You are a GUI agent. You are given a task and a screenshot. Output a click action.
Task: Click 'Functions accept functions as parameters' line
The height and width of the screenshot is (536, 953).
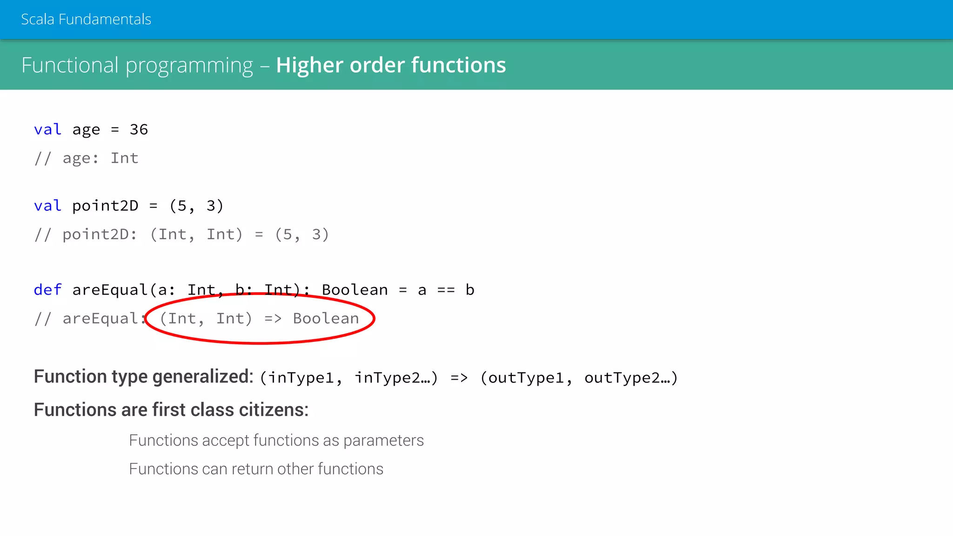(x=276, y=440)
